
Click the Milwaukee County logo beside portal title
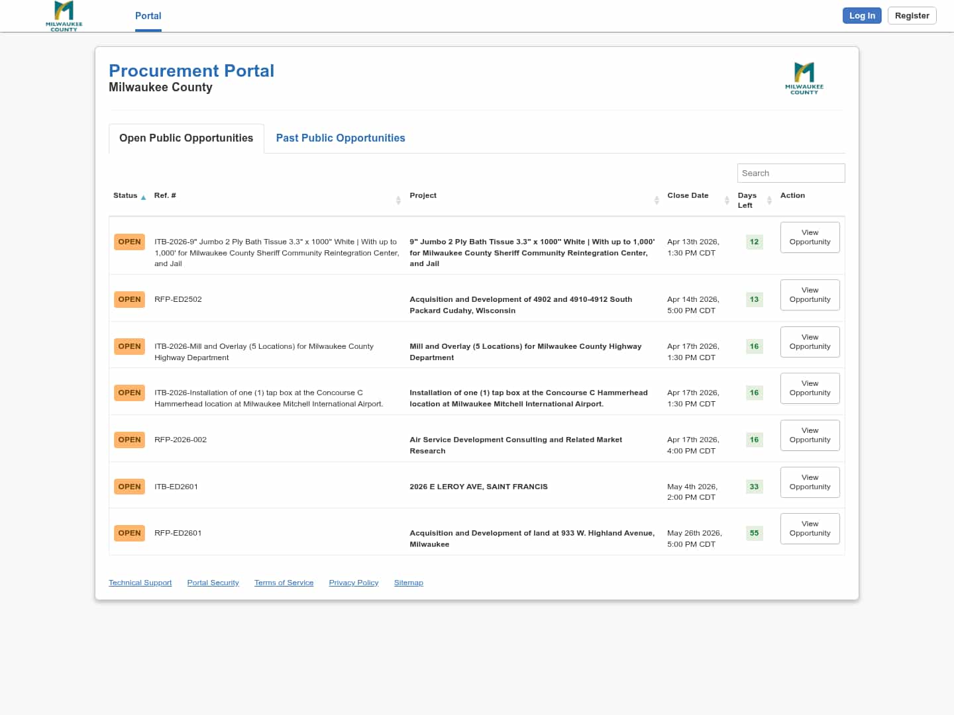click(x=804, y=78)
